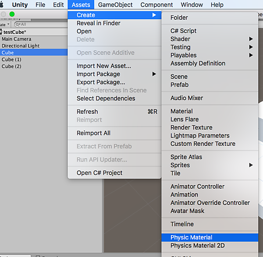The width and height of the screenshot is (263, 257).
Task: Create a Physics Material 2D
Action: pyautogui.click(x=210, y=246)
